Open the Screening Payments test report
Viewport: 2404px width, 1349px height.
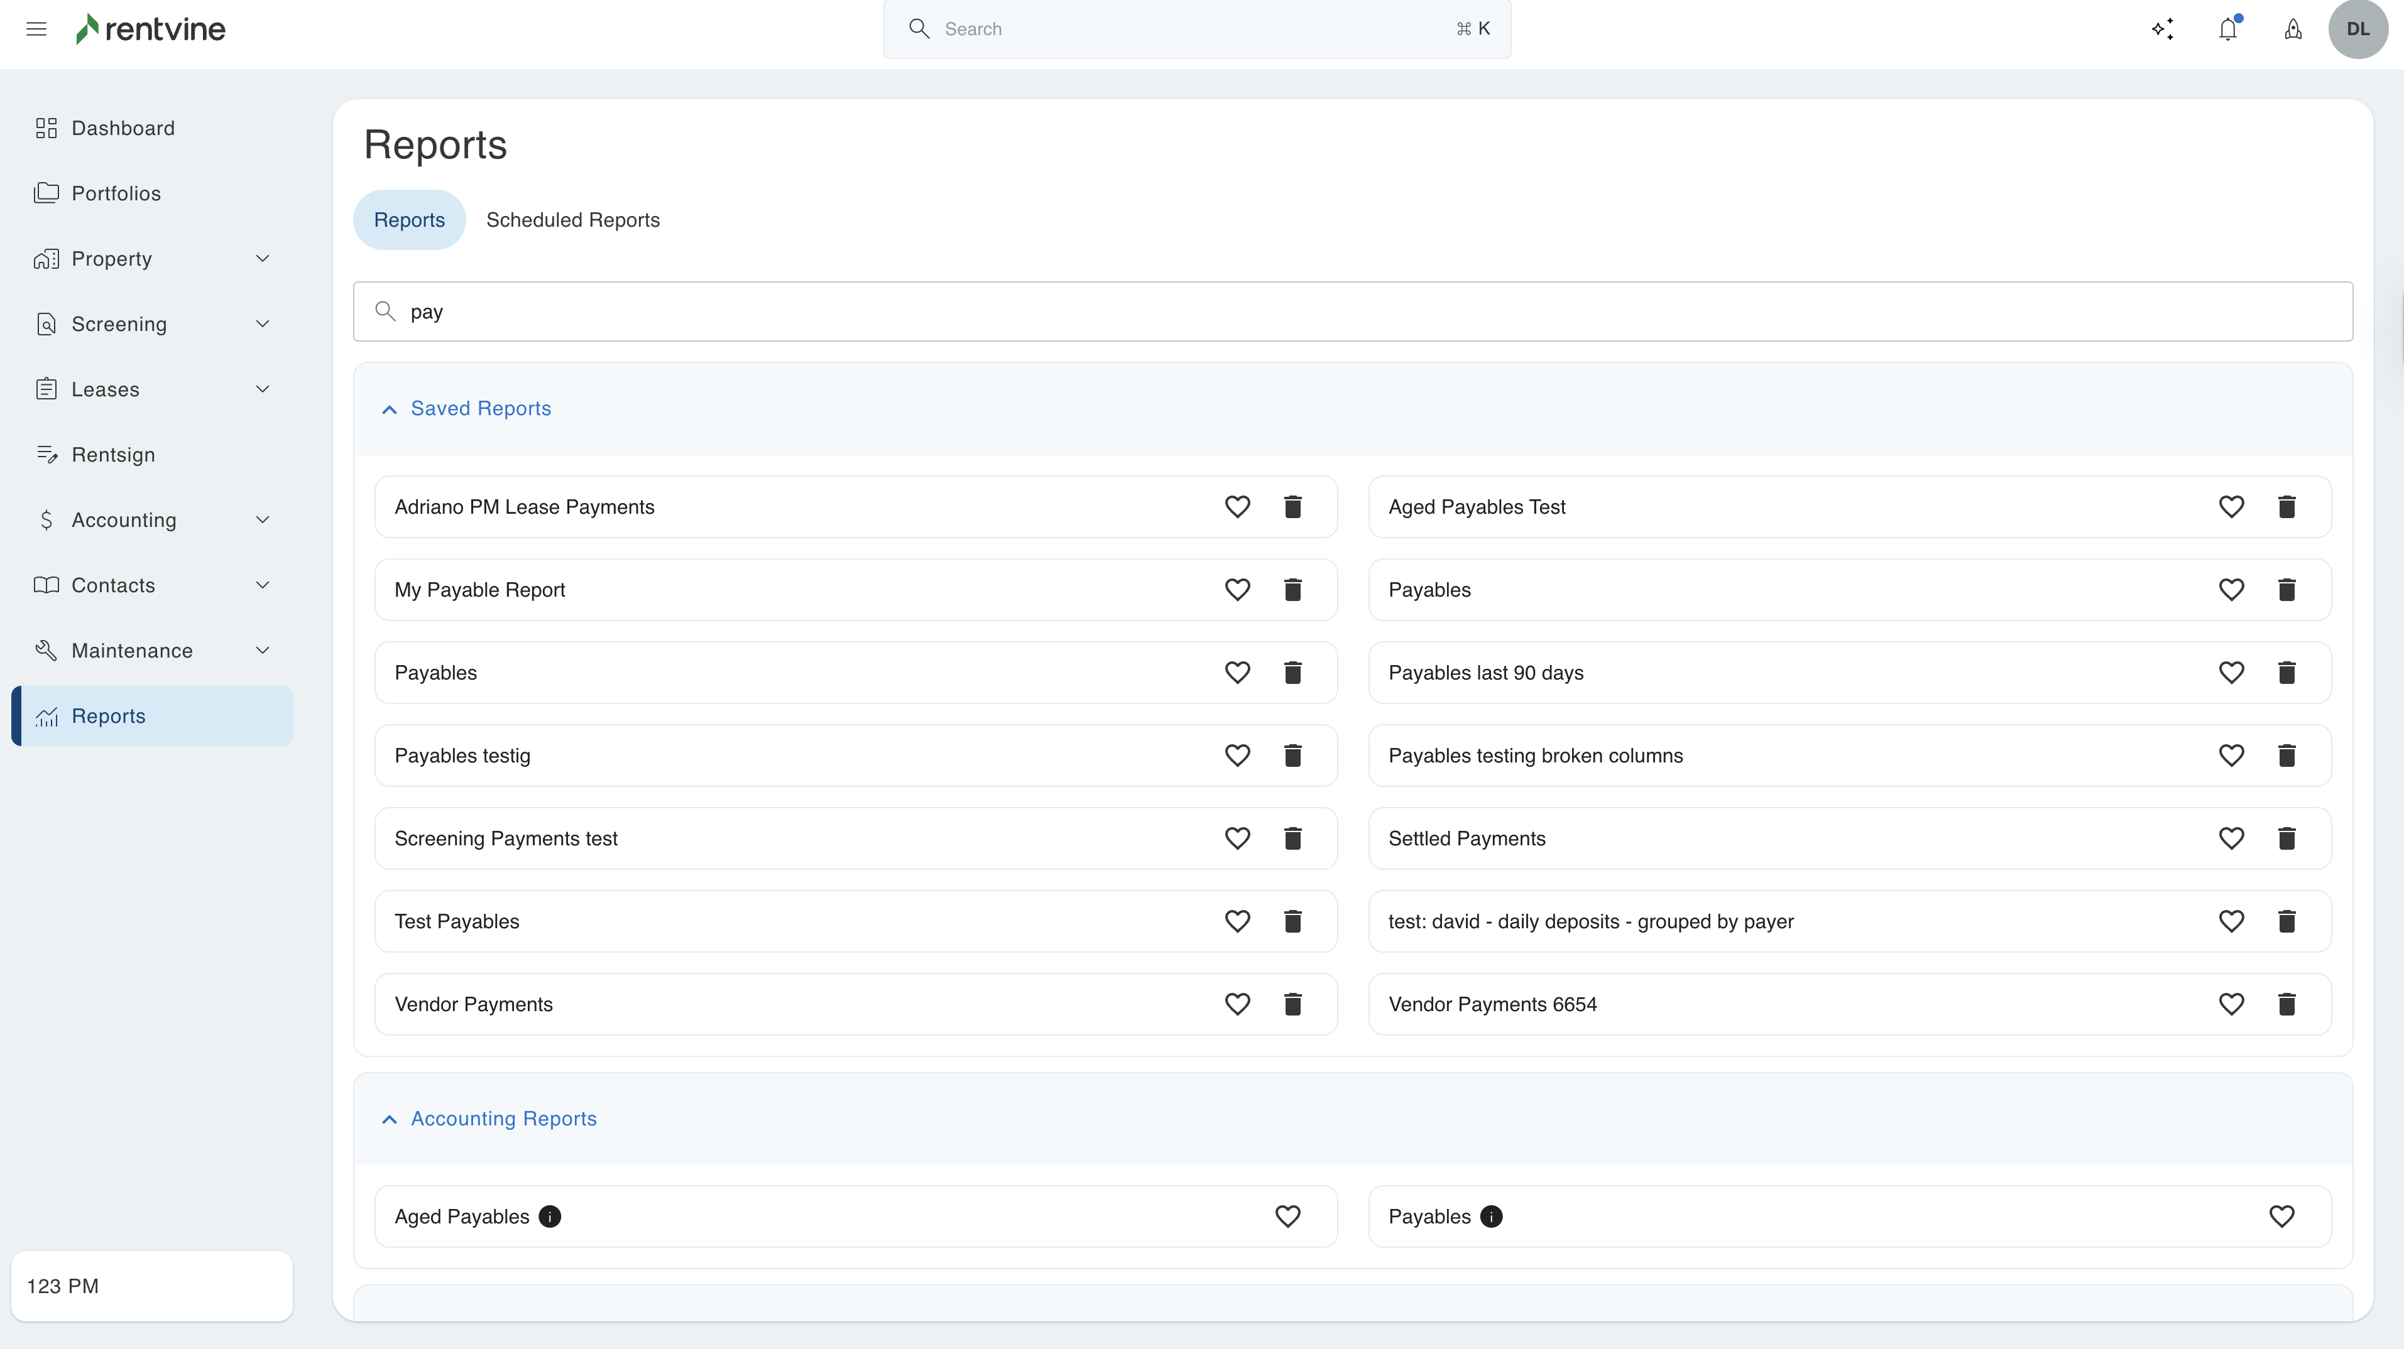pos(506,838)
